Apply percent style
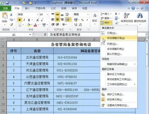Image resolution: width=149 pixels, height=114 pixels. (82, 20)
